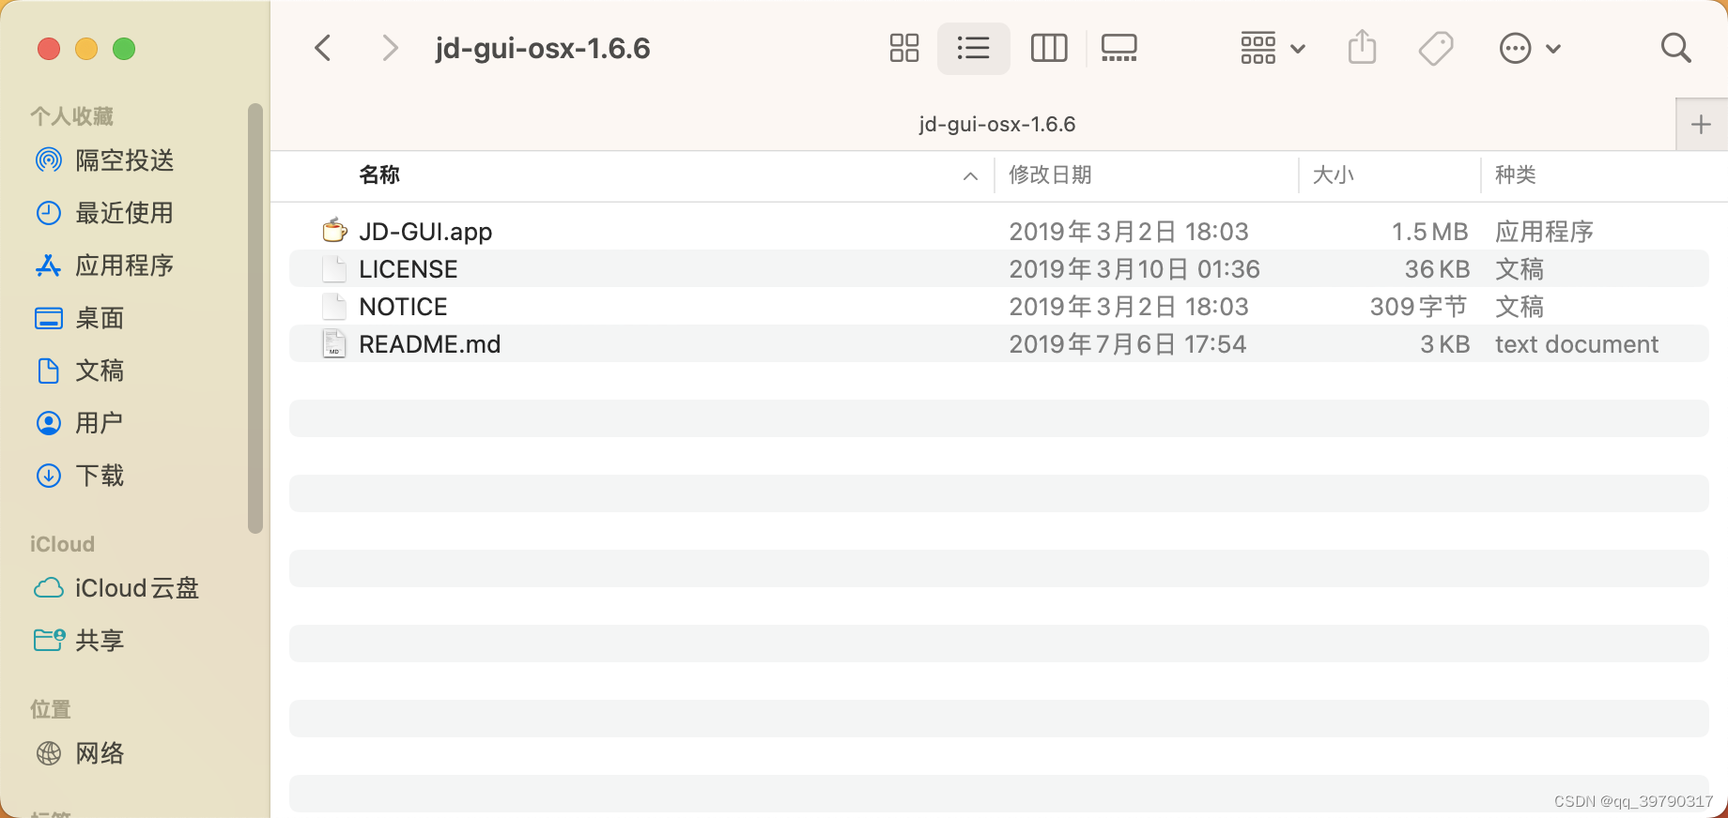Switch to list view
Screen dimensions: 1728x818
point(973,48)
